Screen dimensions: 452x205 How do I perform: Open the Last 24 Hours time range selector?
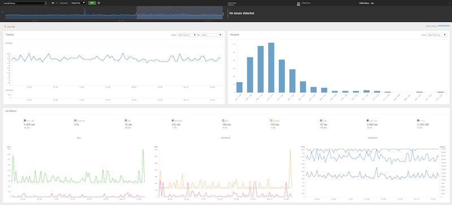25,3
